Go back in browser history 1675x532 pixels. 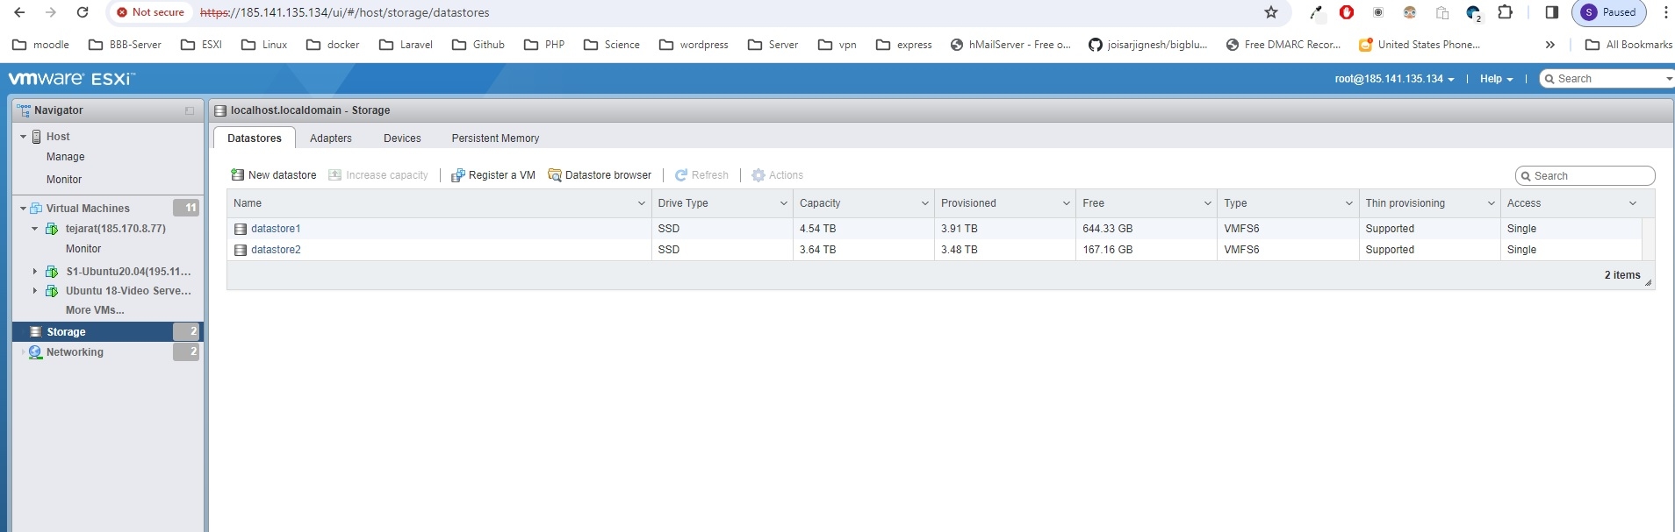19,12
